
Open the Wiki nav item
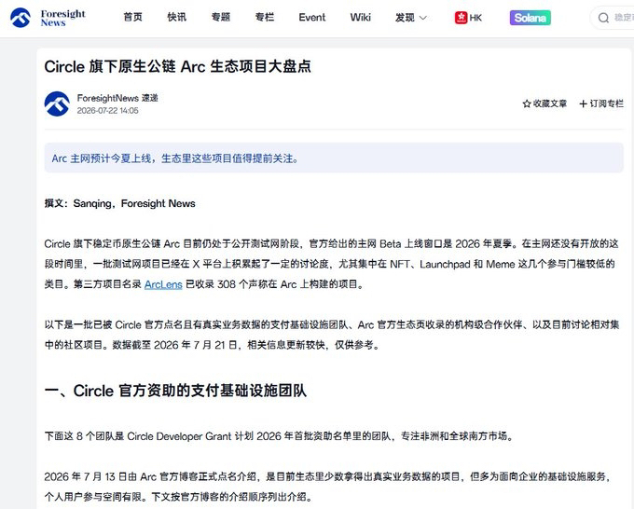pyautogui.click(x=360, y=18)
